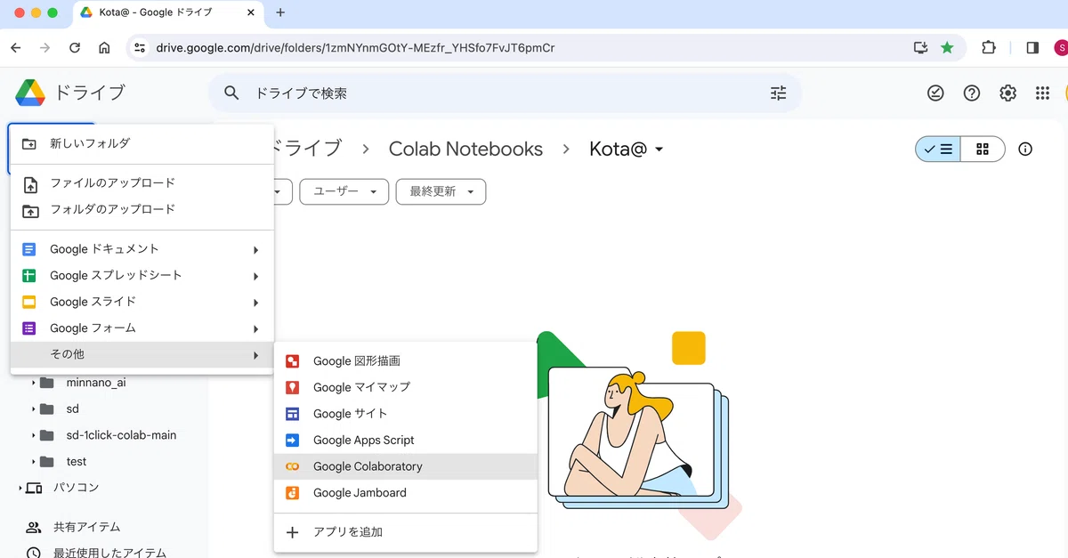Screen dimensions: 1068x558
Task: Choose アプリを追加 from submenu
Action: [406, 532]
